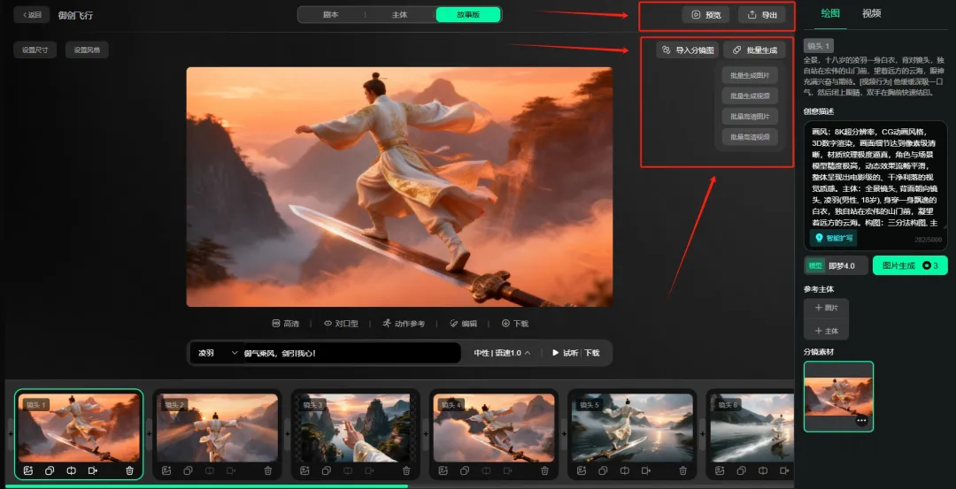Delete shot 镜头 1 with its trash icon
Screen dimensions: 956x489
130,470
